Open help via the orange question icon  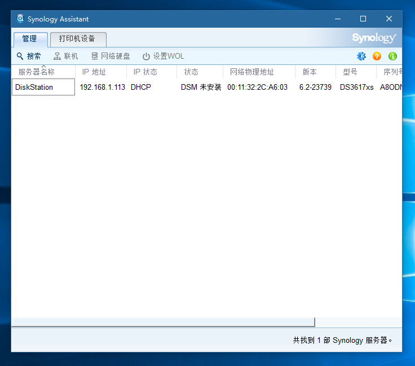377,56
